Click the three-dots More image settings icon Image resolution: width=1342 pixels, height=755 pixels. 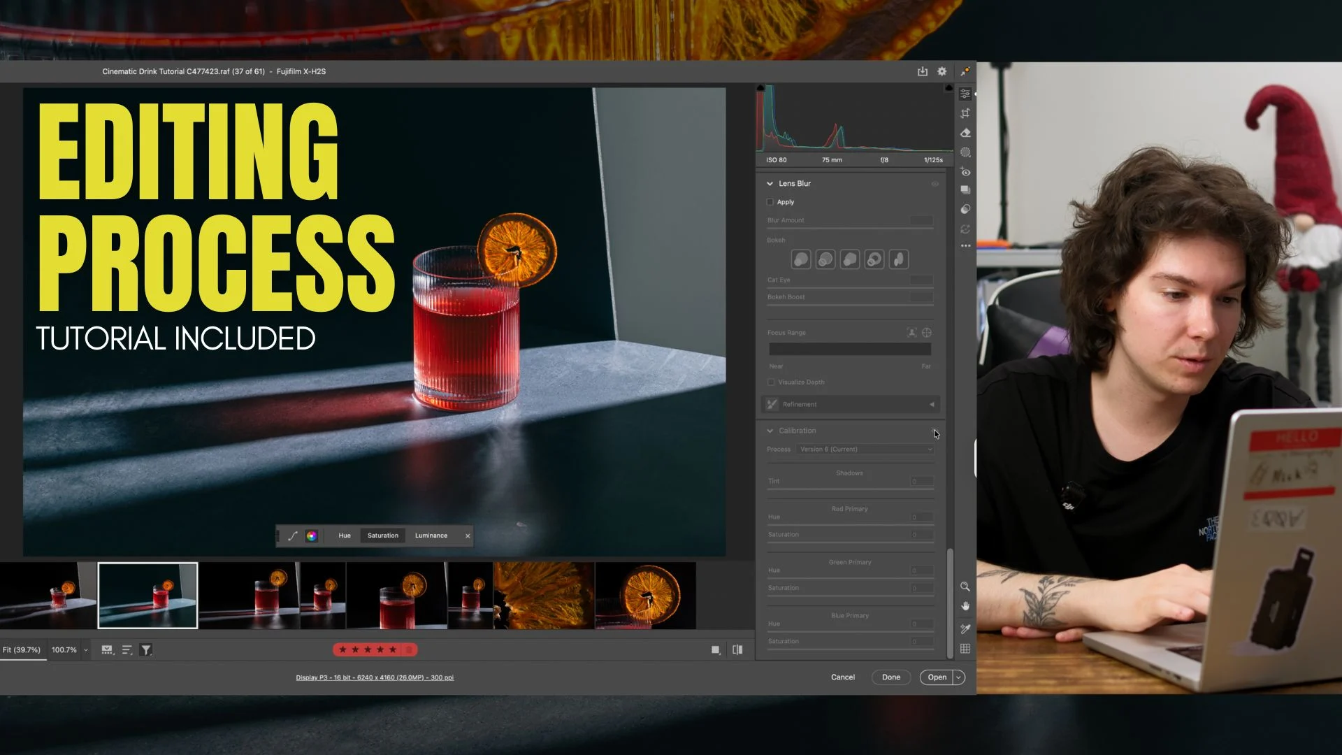[965, 246]
